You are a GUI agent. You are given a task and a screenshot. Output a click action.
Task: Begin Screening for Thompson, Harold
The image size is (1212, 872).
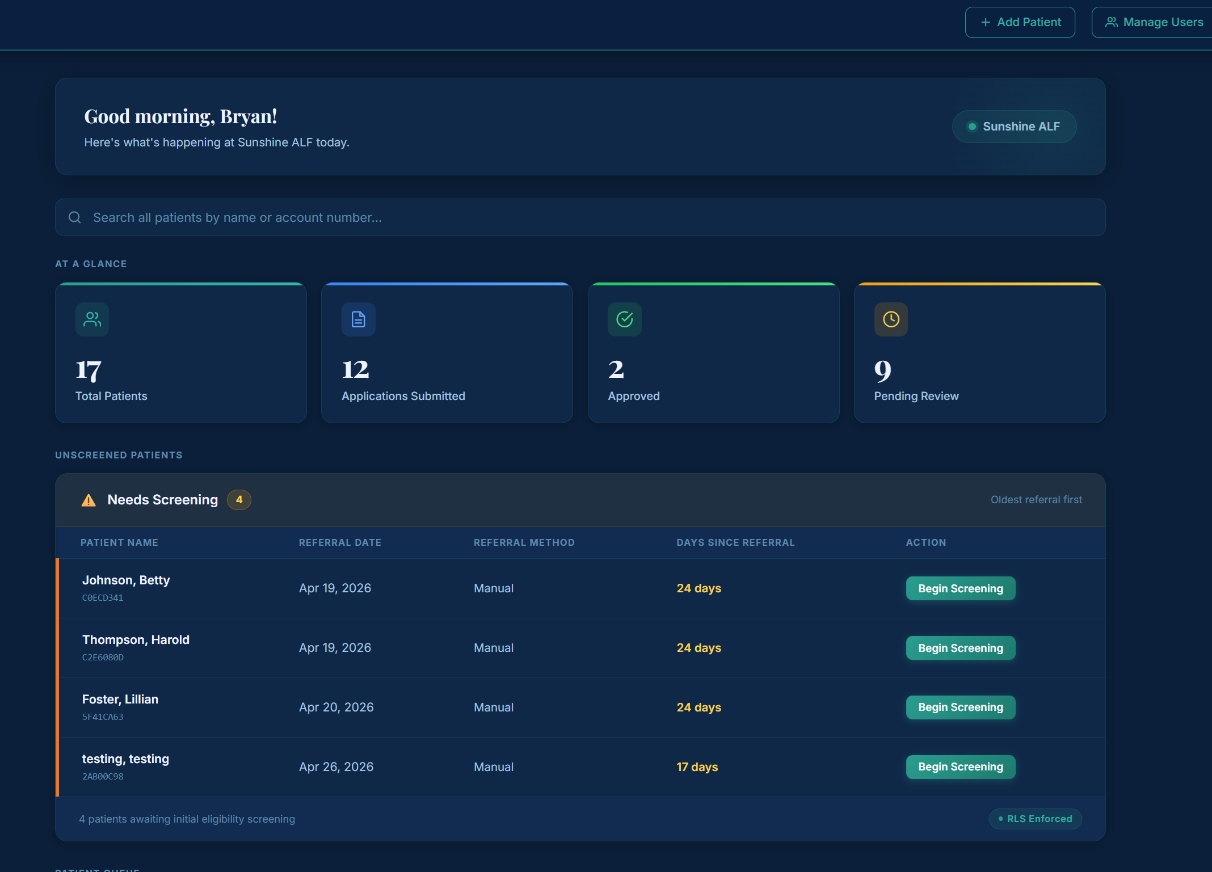tap(961, 648)
